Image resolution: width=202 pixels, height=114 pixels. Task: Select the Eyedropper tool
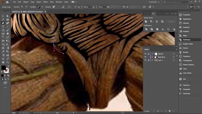click(x=3, y=52)
